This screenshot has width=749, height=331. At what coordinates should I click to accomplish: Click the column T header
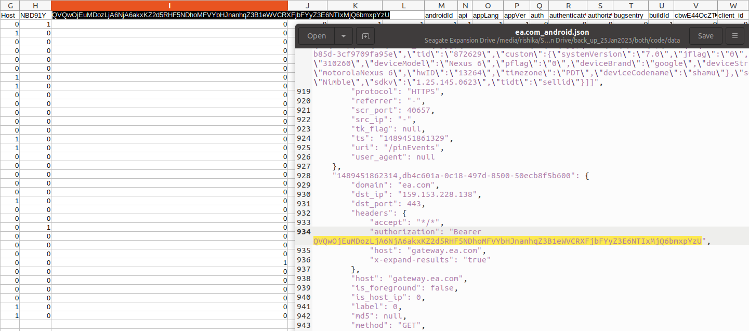point(630,5)
